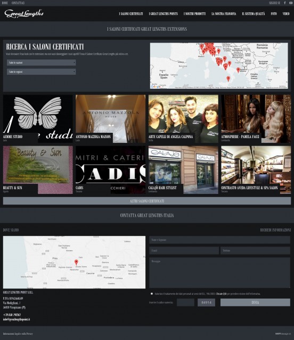Click the E-mail input field
This screenshot has width=294, height=340.
184,251
